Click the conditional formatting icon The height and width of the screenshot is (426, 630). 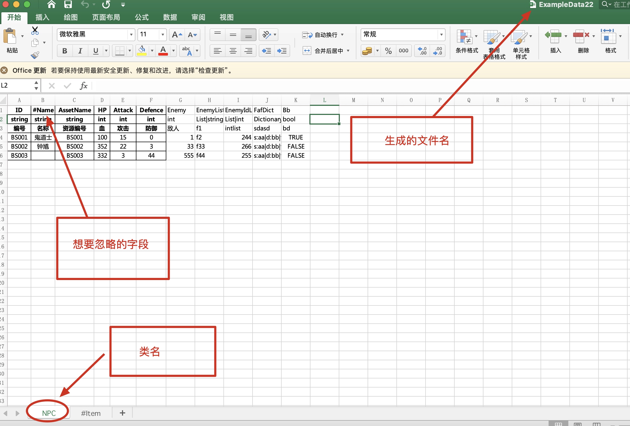[x=464, y=37]
